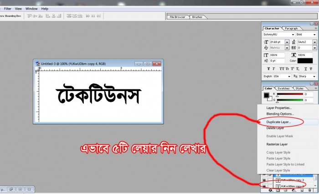Switch to the Swatches tab
This screenshot has height=194, width=319.
tap(283, 88)
